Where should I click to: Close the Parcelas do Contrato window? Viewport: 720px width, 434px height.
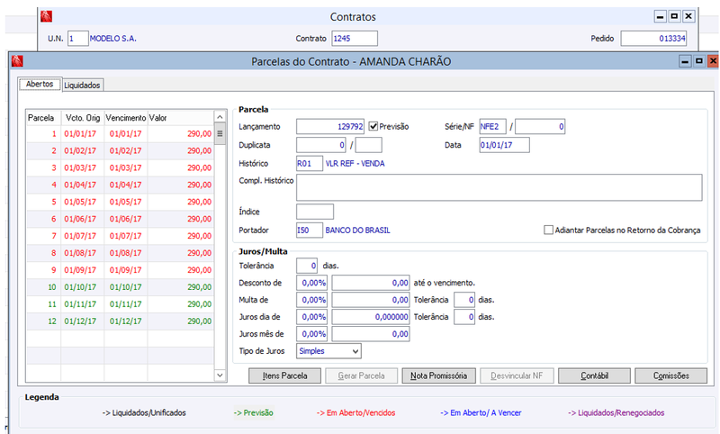[x=713, y=61]
